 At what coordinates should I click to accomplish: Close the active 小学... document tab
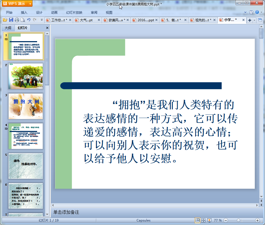243,20
